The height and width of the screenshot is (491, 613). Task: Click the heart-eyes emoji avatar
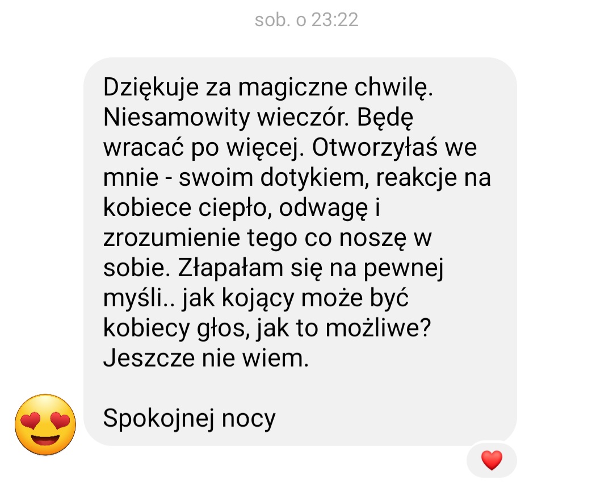[x=45, y=425]
